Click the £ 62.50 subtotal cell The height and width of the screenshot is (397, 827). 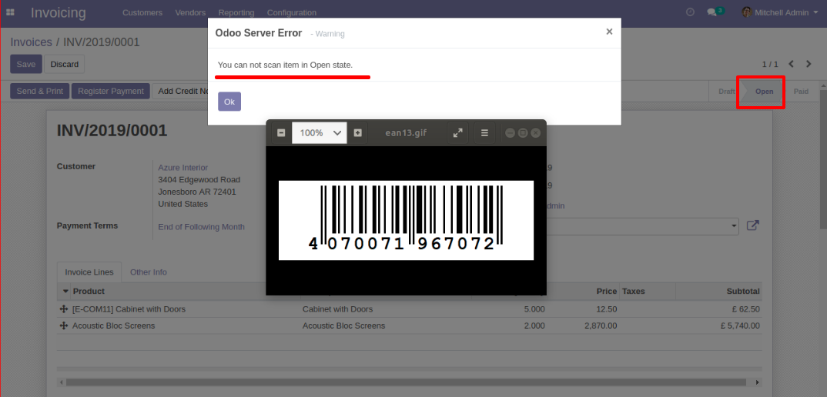746,309
